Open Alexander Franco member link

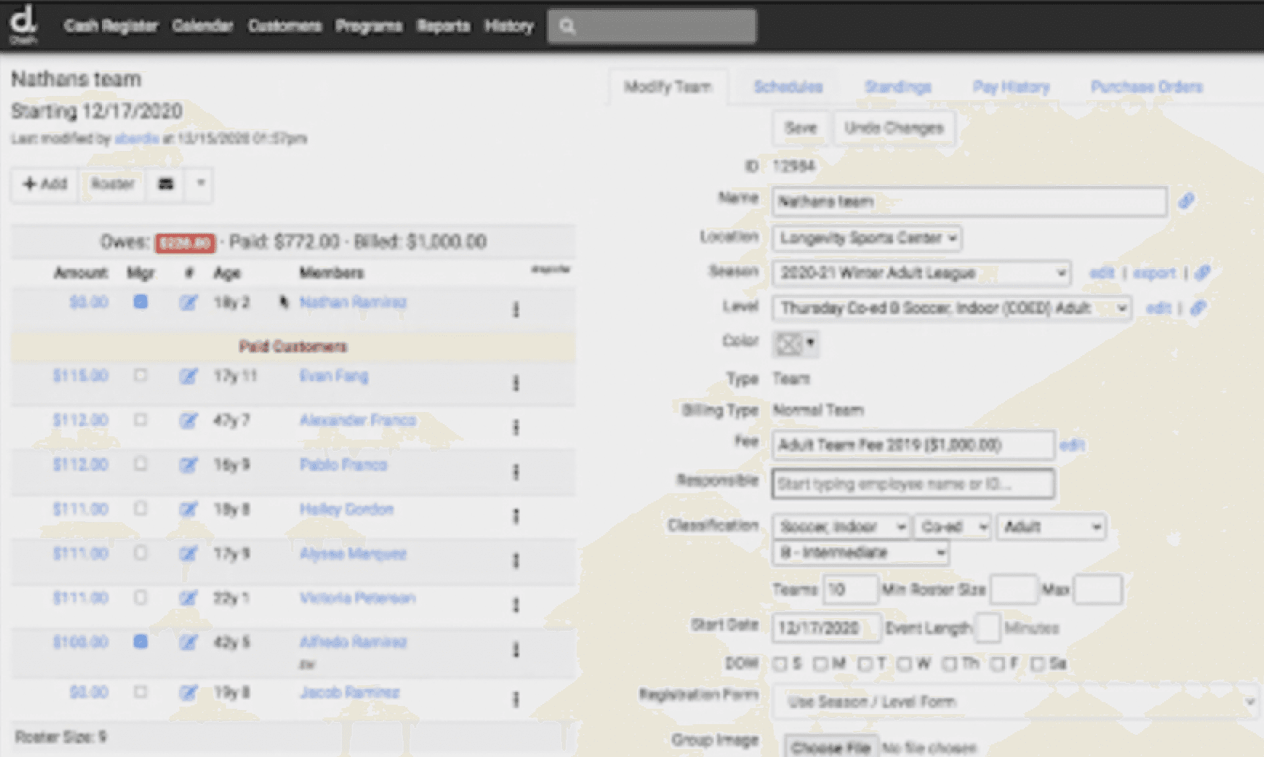click(358, 420)
